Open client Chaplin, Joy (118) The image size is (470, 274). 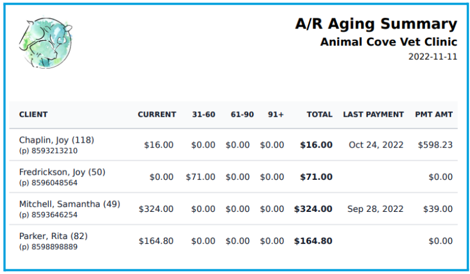pos(57,140)
